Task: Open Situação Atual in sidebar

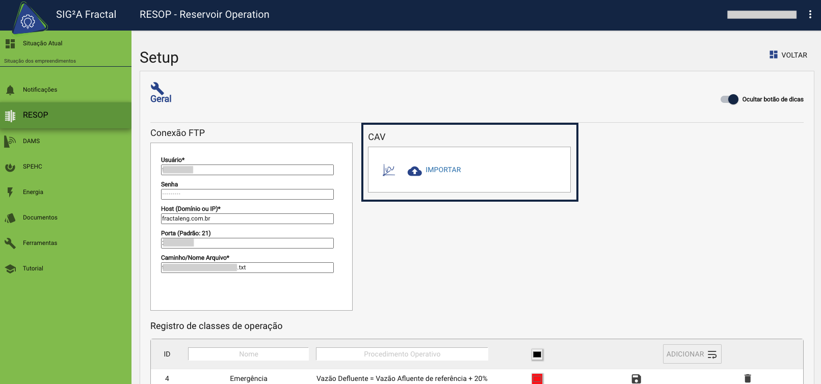Action: [x=42, y=44]
